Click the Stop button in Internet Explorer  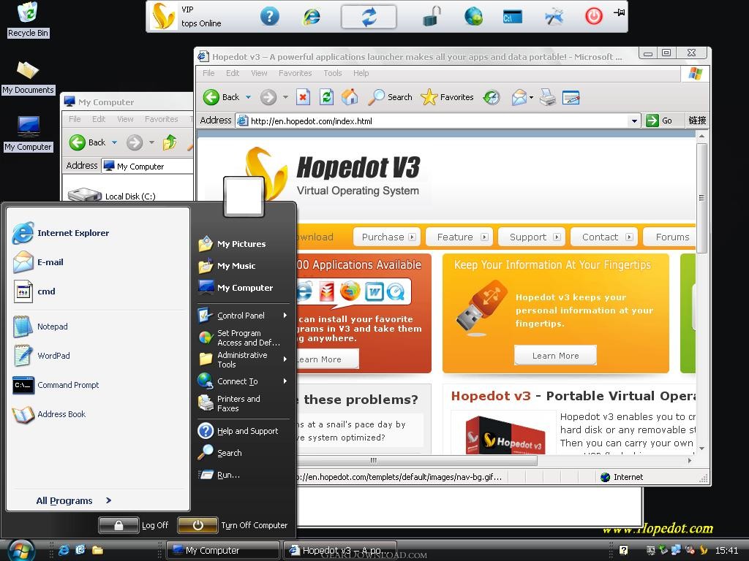(303, 97)
